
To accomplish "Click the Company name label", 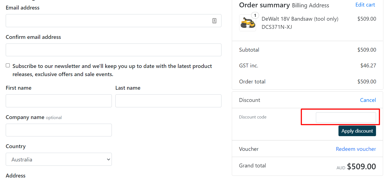I will (25, 117).
